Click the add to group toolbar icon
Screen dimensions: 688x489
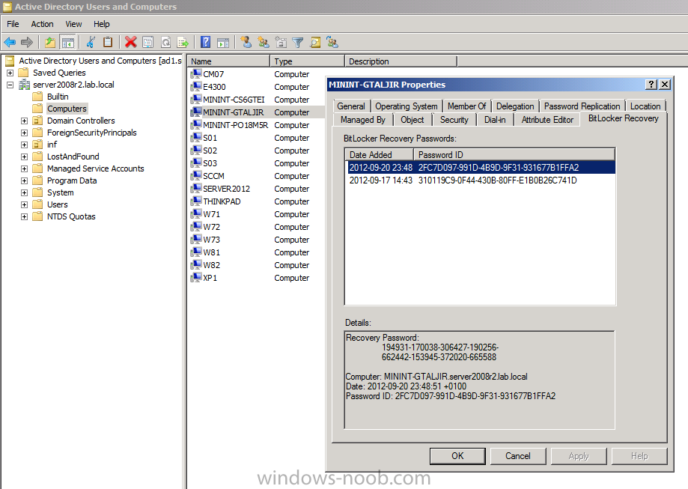point(332,42)
